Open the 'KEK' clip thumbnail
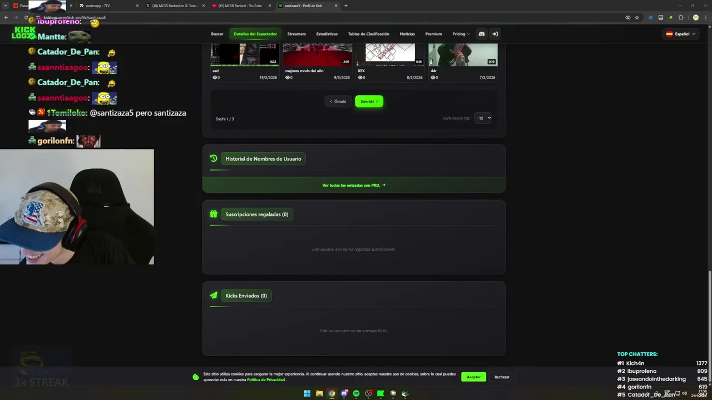 [x=390, y=54]
